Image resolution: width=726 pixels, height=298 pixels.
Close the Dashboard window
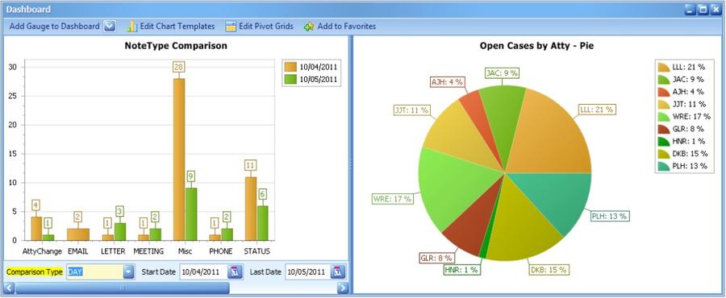tap(716, 9)
